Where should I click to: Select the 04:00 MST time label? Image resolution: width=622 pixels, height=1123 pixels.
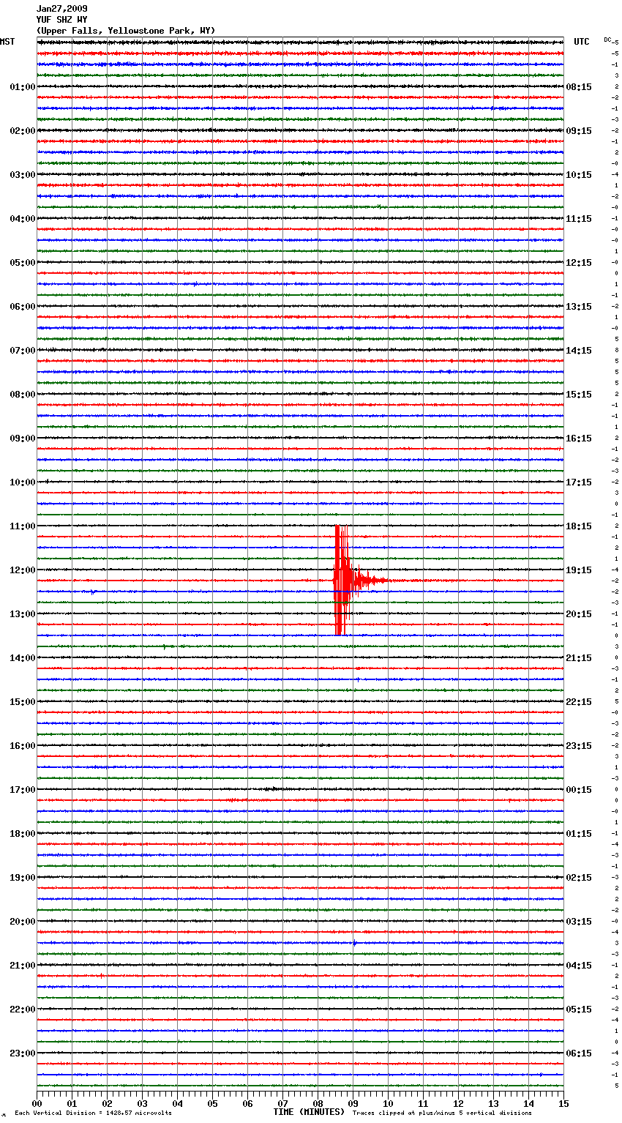pos(23,219)
